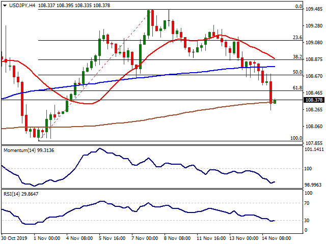The image size is (326, 244).
Task: Click the 14 Nov 08:00 time axis label
Action: coord(276,238)
